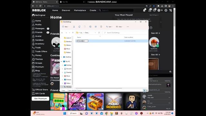This screenshot has width=206, height=116.
Task: Open Roblox settings gear icon
Action: tap(166, 10)
